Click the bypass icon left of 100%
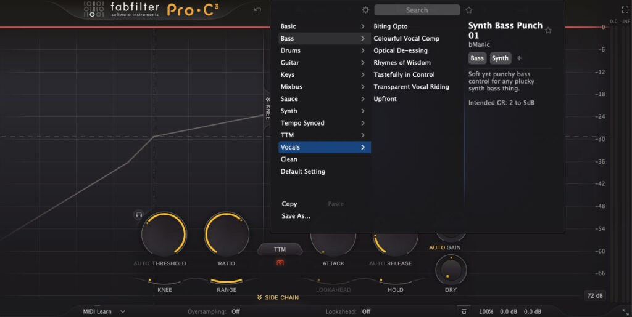 (x=464, y=311)
